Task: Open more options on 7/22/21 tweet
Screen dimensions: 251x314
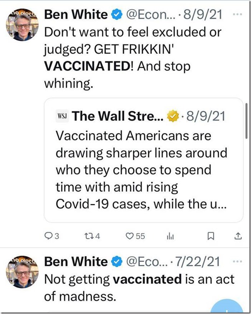Action: click(238, 262)
